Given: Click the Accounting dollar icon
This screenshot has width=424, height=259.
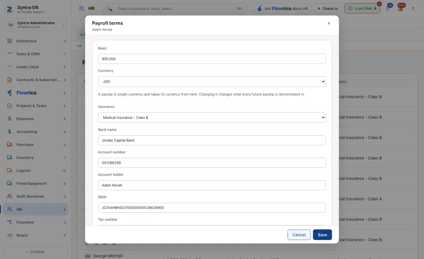Looking at the screenshot, I should point(9,131).
